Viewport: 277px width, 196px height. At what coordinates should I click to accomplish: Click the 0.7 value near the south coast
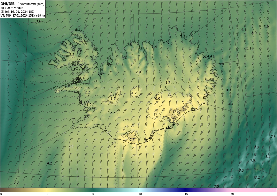click(x=132, y=140)
